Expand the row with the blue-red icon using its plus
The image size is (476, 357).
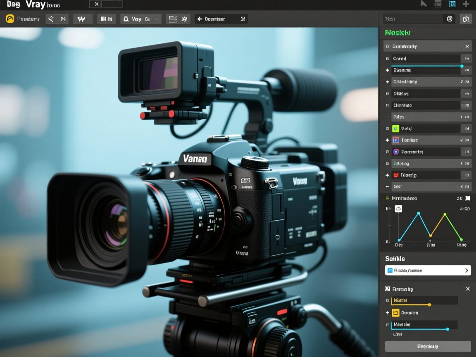point(387,140)
